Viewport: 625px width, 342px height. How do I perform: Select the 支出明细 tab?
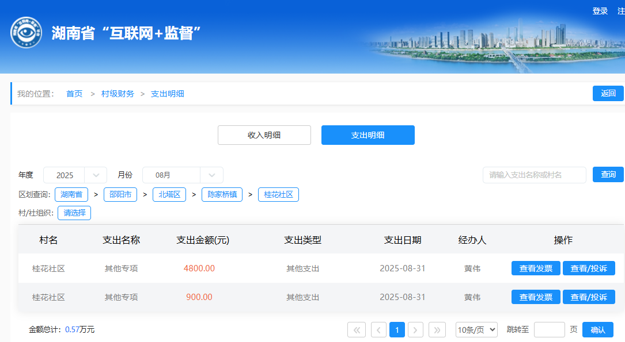[x=368, y=135]
